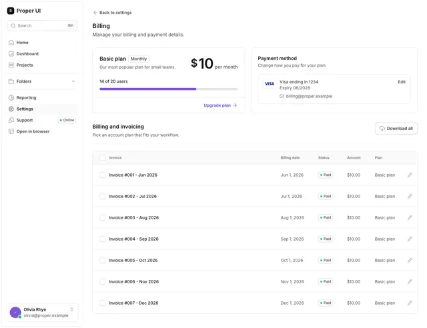Click the 'Dec 1, 2026' billing date

(292, 303)
